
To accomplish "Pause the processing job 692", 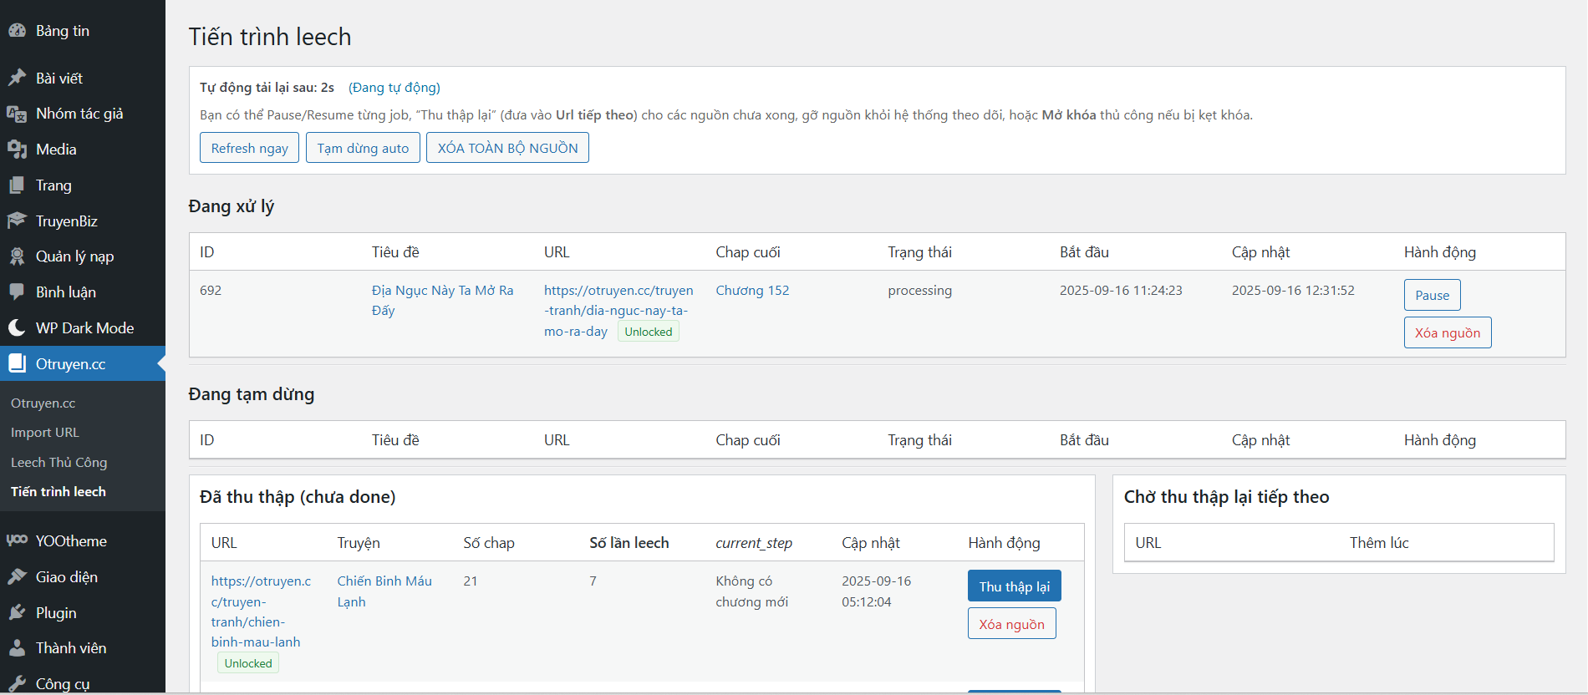I will point(1432,295).
